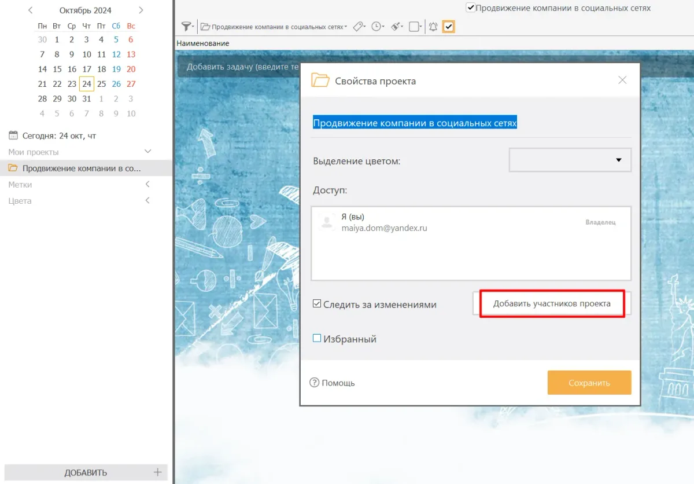Click the tag label icon in toolbar

[x=359, y=27]
